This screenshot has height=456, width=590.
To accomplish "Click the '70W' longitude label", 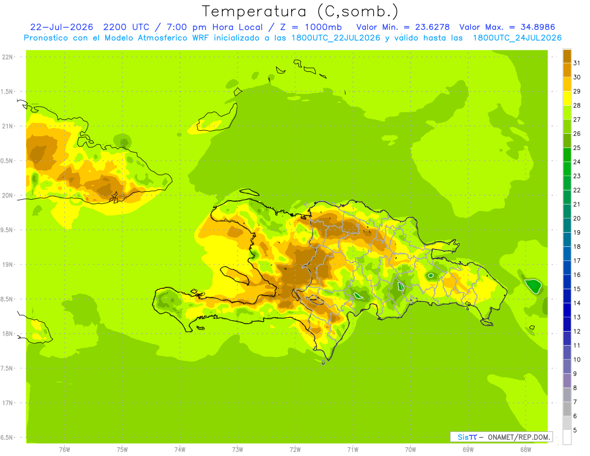I will (411, 450).
